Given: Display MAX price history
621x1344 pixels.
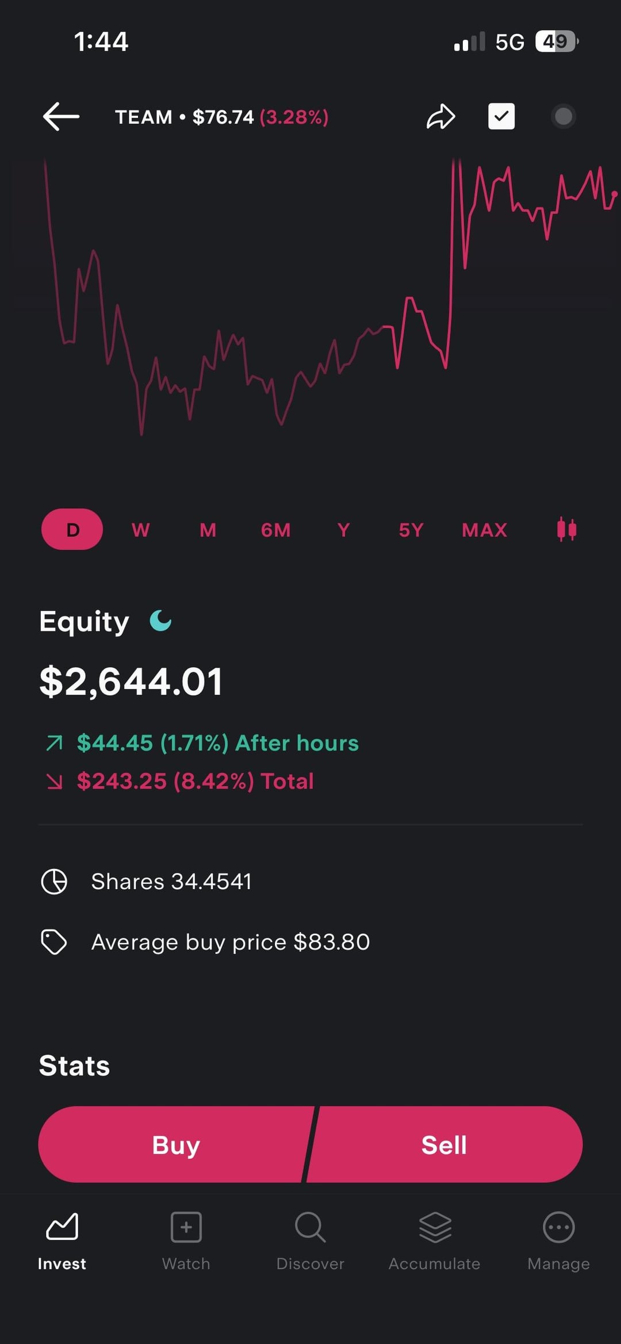Looking at the screenshot, I should pos(485,529).
